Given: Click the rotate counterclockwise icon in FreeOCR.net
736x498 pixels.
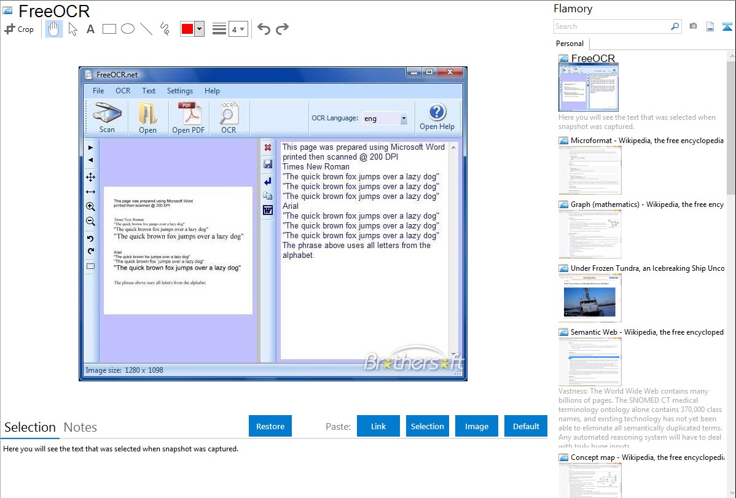Looking at the screenshot, I should (90, 238).
